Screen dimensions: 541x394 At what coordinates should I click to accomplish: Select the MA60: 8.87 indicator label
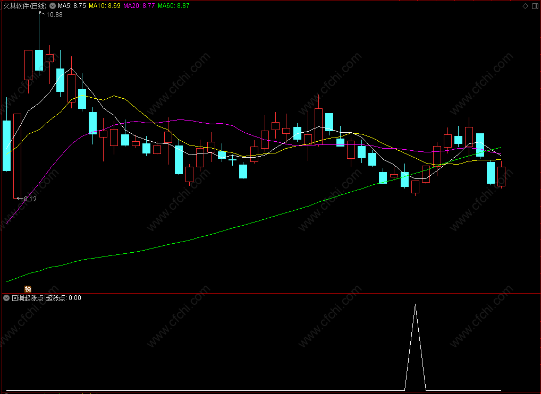[174, 6]
